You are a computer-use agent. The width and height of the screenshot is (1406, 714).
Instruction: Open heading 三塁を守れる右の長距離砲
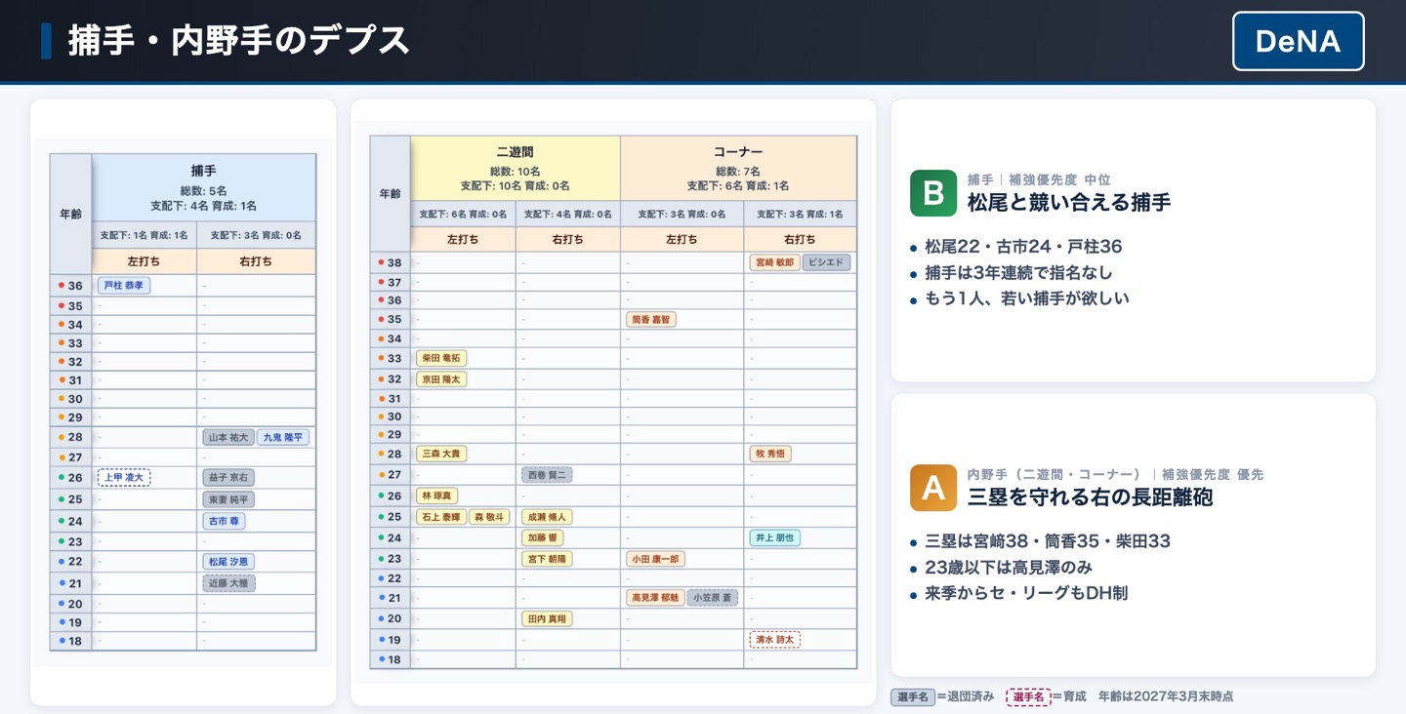pyautogui.click(x=1091, y=496)
